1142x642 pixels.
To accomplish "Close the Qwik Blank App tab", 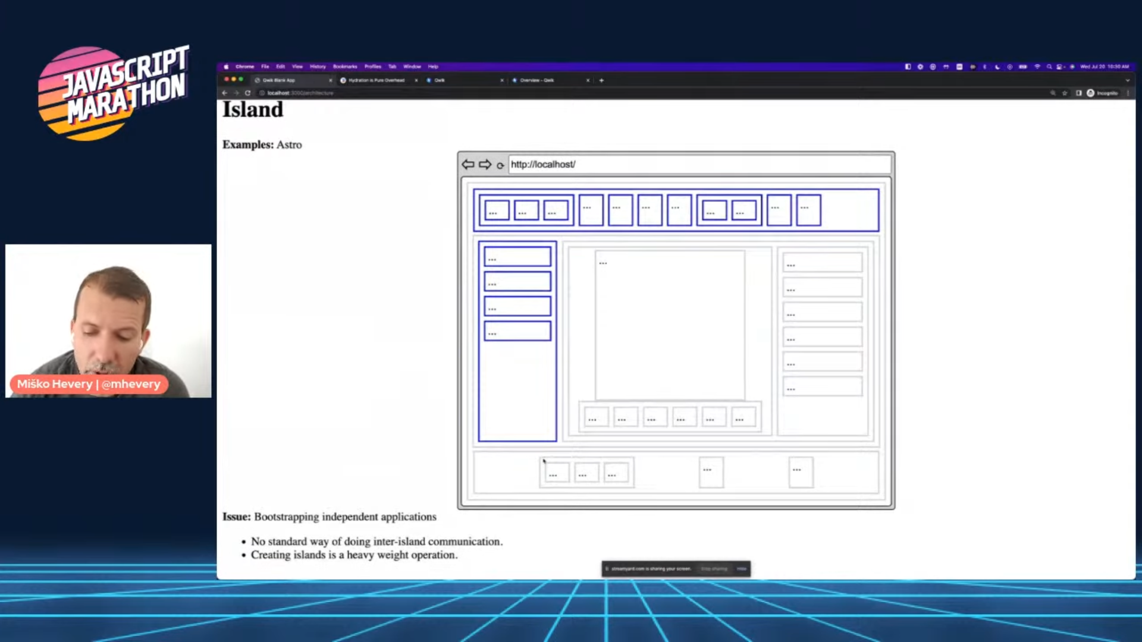I will [x=331, y=80].
